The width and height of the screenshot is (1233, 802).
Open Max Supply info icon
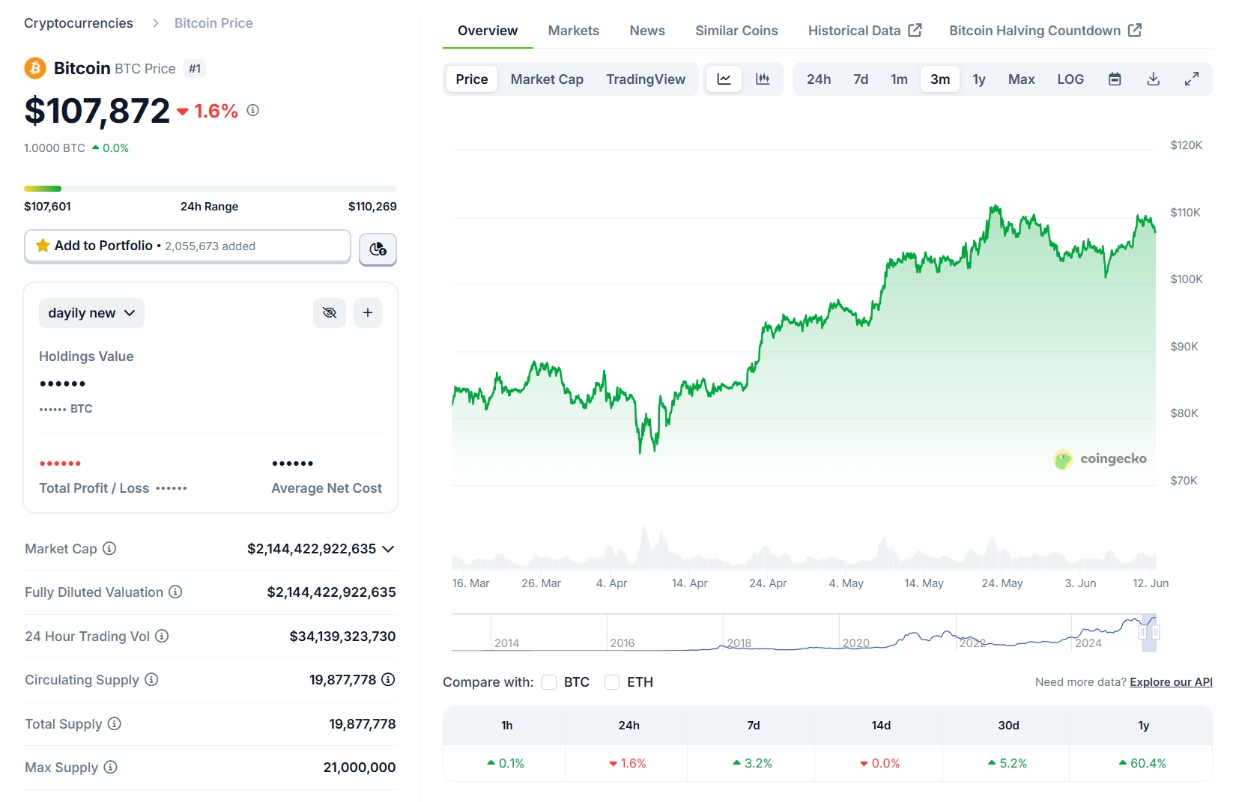[110, 767]
